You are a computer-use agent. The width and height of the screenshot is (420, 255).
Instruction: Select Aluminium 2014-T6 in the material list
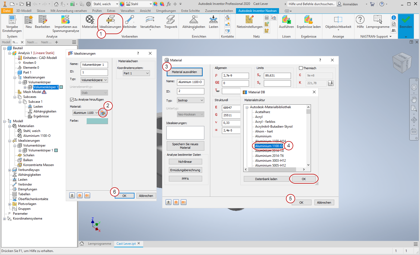270,156
